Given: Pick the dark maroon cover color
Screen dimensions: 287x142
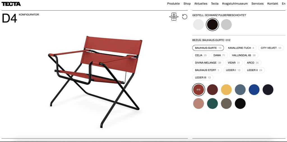Looking at the screenshot, I should [212, 90].
